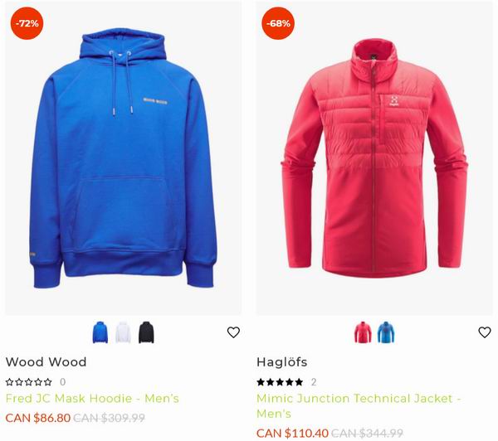
Task: Open Mimic Junction Technical Jacket link
Action: point(359,406)
